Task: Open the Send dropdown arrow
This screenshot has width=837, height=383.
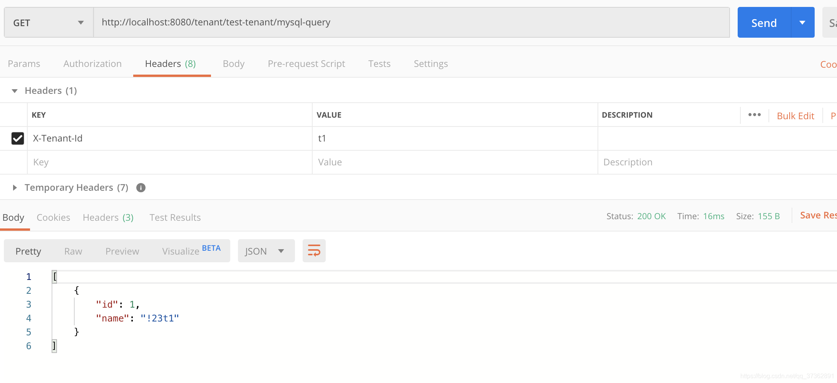Action: (x=803, y=23)
